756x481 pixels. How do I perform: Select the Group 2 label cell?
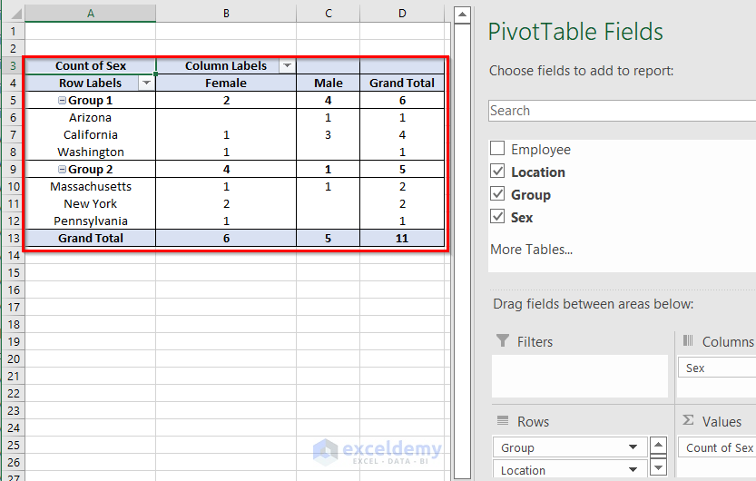[90, 169]
